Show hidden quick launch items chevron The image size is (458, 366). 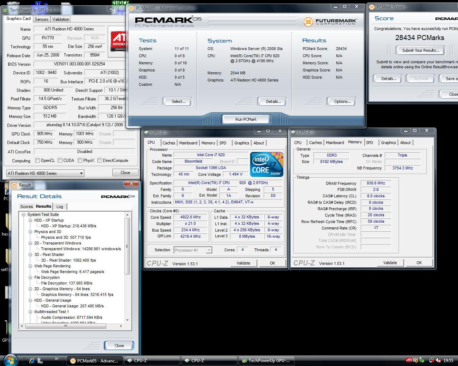click(56, 359)
